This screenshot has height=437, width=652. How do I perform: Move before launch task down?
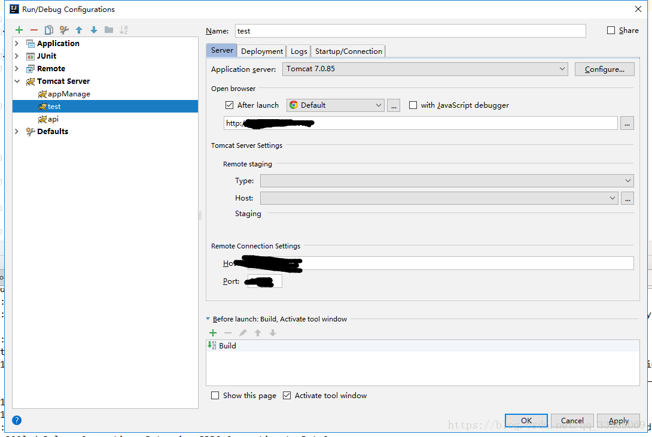(273, 333)
